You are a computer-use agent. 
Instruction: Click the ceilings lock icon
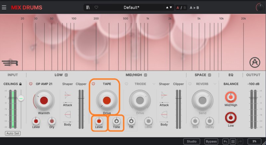point(21,84)
